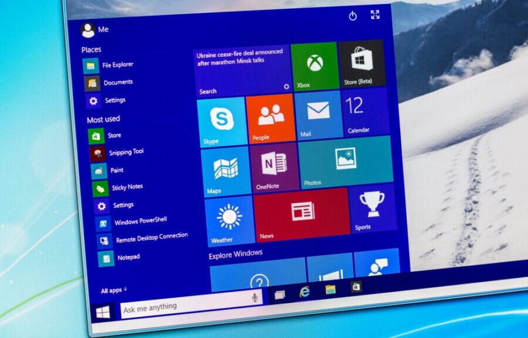
Task: Click the Search news tile about Ukraine
Action: 242,71
